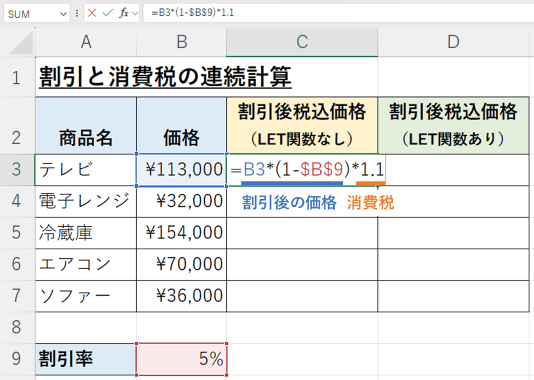Select row 5 header

[x=17, y=232]
